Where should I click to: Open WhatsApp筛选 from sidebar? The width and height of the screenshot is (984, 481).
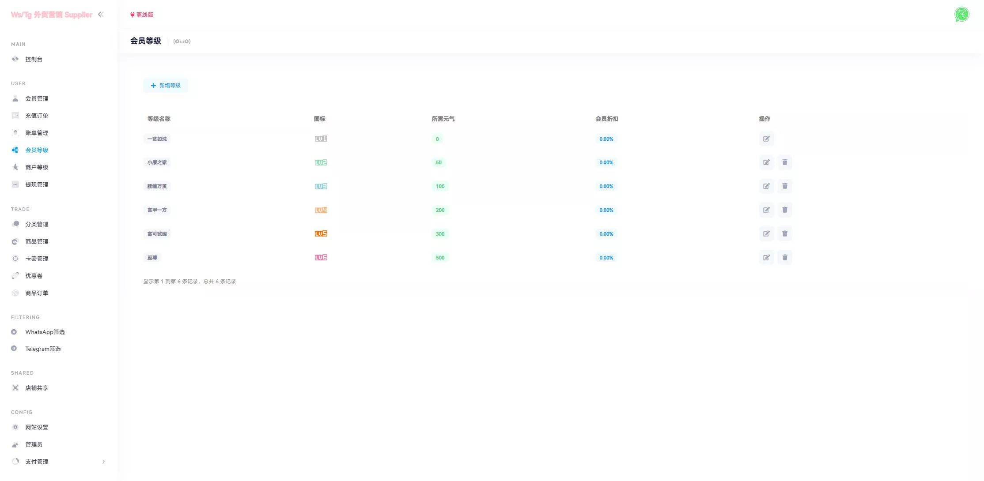pyautogui.click(x=45, y=332)
